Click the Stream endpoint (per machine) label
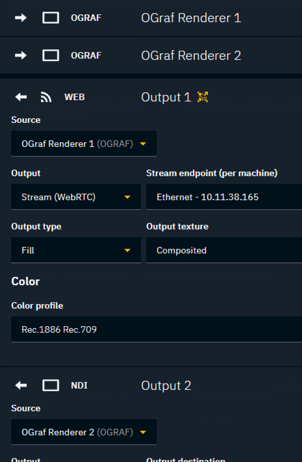 (x=212, y=173)
